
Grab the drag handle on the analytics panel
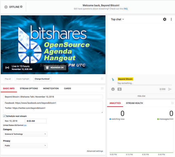[173, 103]
